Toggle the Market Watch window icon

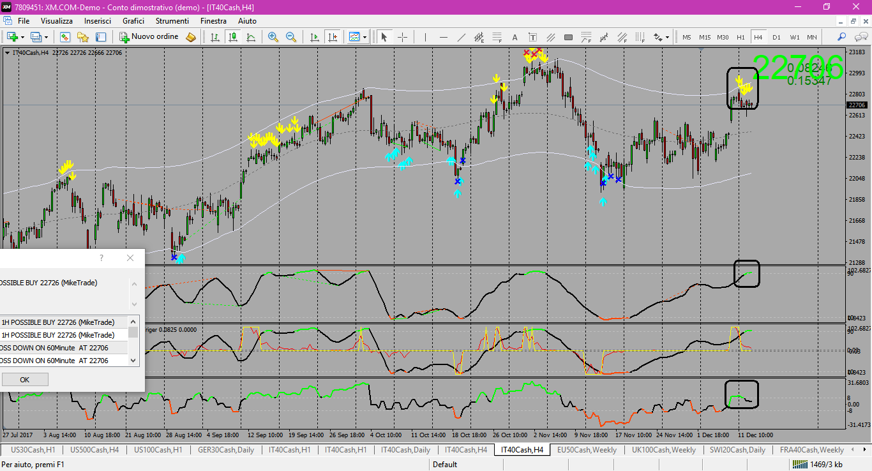coord(64,37)
